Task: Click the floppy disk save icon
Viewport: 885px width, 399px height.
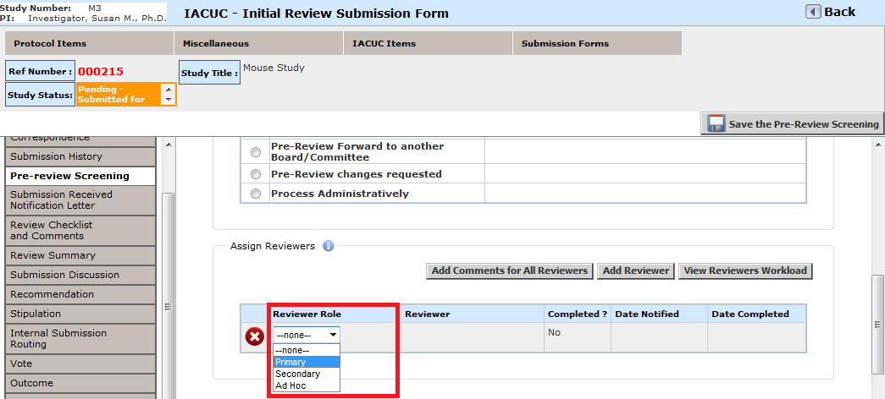Action: [716, 124]
